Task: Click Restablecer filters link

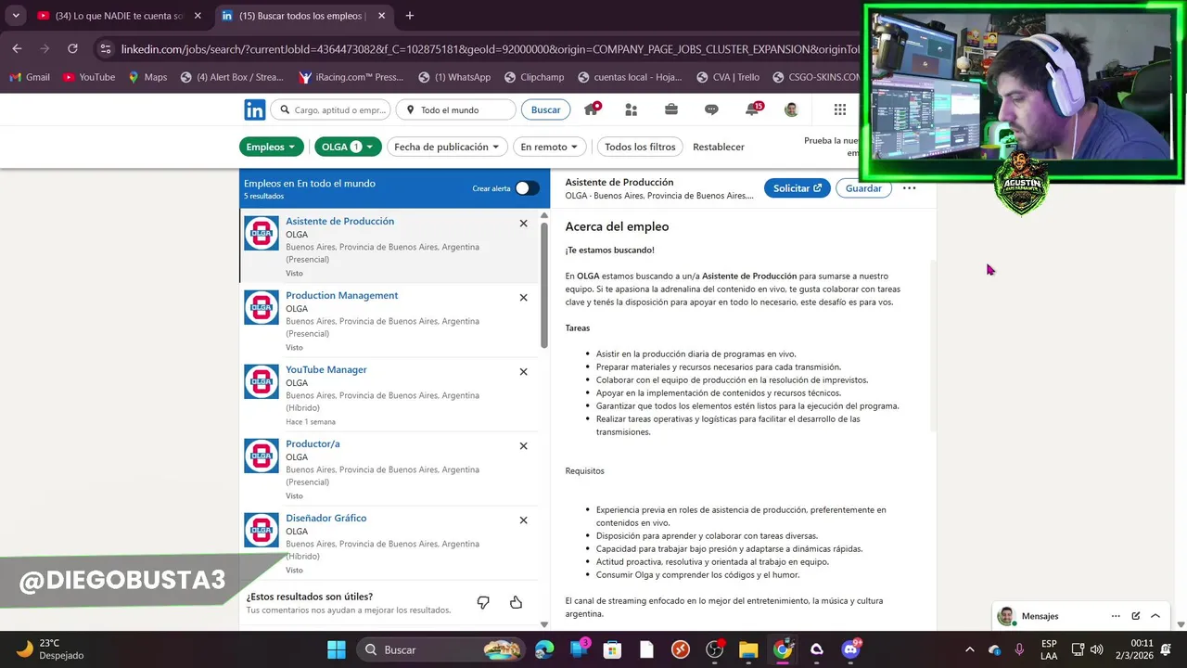Action: [719, 147]
